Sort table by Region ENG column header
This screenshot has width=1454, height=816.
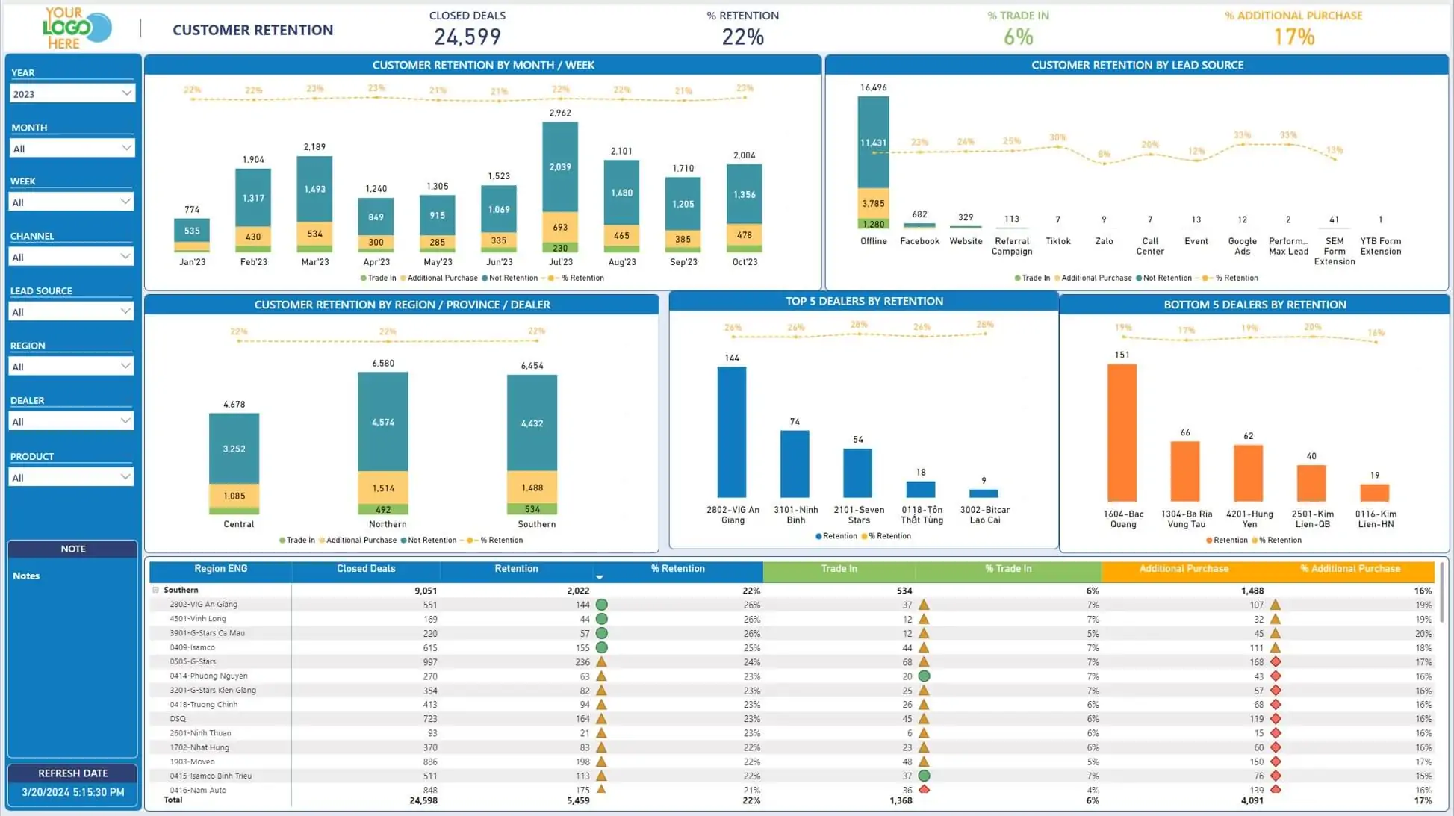(x=220, y=569)
